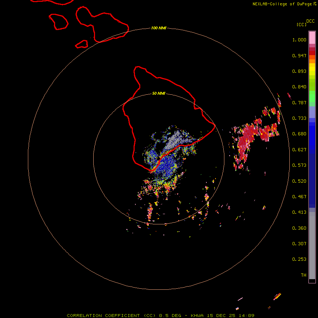Select the 0.893 scale value

pos(299,71)
